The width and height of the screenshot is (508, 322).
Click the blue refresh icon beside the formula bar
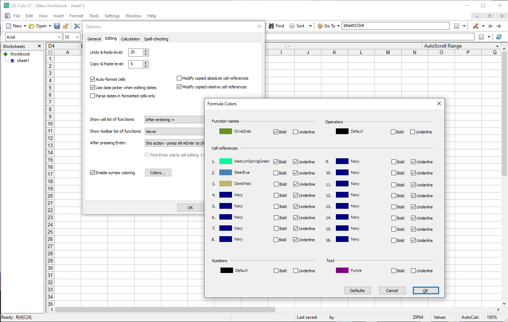click(x=499, y=36)
